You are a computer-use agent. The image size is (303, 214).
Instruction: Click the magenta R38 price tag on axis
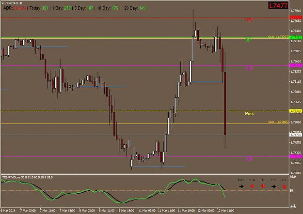click(x=296, y=66)
